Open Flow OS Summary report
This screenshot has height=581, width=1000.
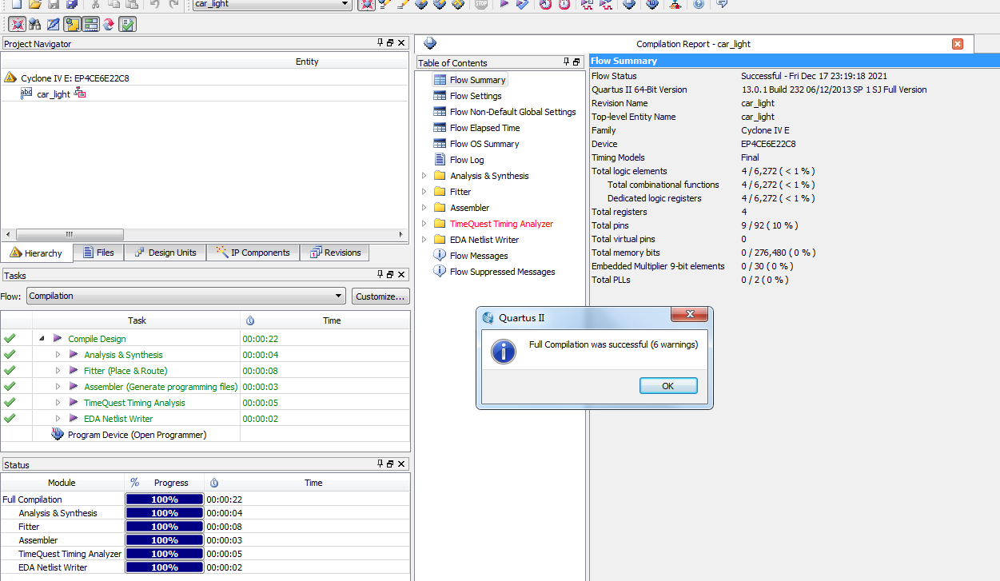(x=484, y=144)
